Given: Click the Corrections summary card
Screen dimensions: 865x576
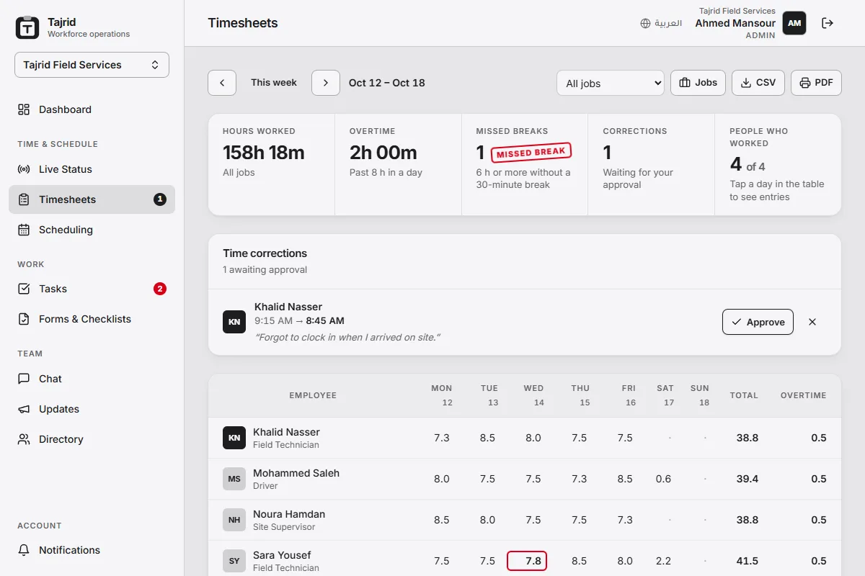Looking at the screenshot, I should pyautogui.click(x=651, y=164).
